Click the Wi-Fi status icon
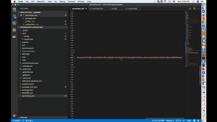The image size is (217, 122). 165,1
